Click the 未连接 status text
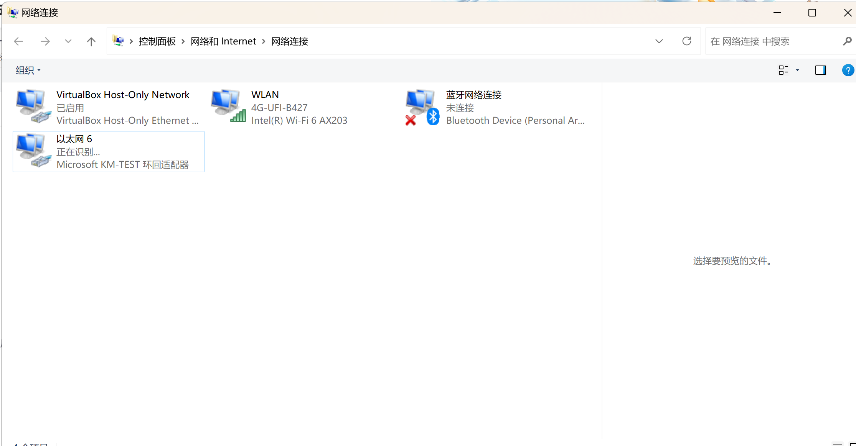856x446 pixels. coord(460,108)
